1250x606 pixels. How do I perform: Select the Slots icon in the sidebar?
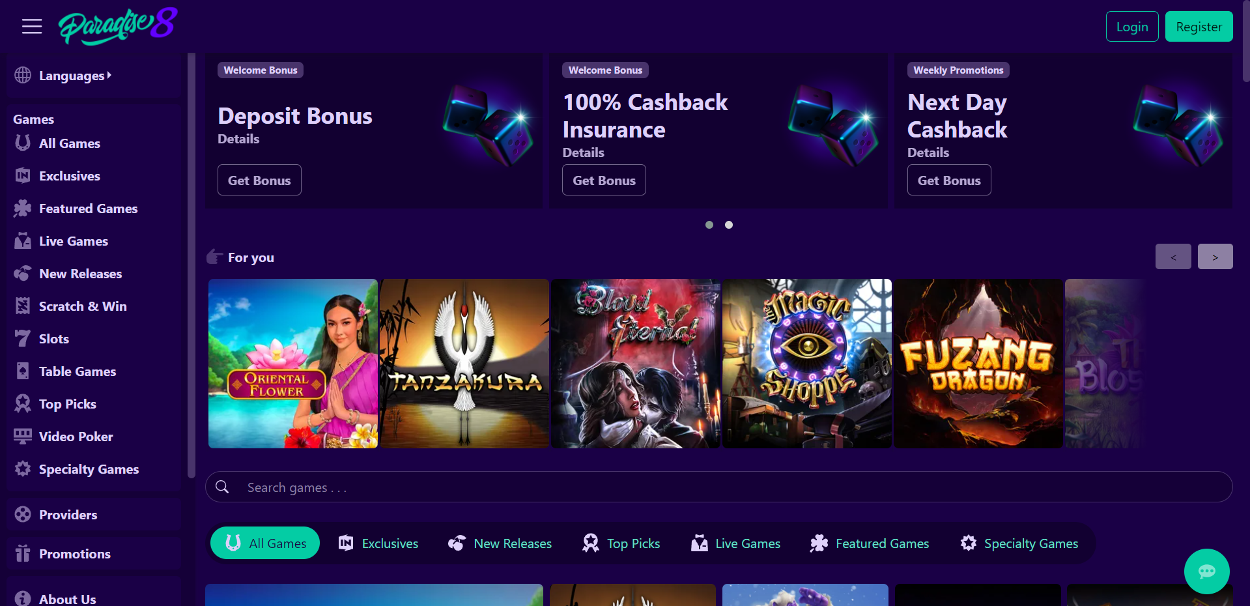pos(23,339)
